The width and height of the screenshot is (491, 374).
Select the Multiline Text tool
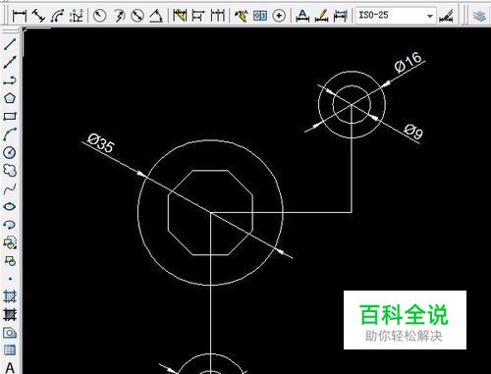point(10,368)
